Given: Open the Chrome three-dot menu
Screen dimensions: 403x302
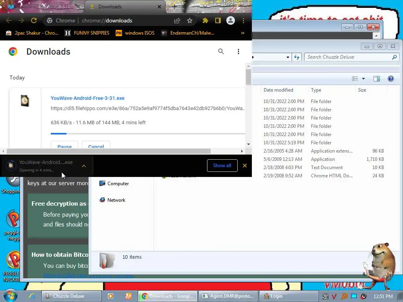Looking at the screenshot, I should (x=243, y=20).
